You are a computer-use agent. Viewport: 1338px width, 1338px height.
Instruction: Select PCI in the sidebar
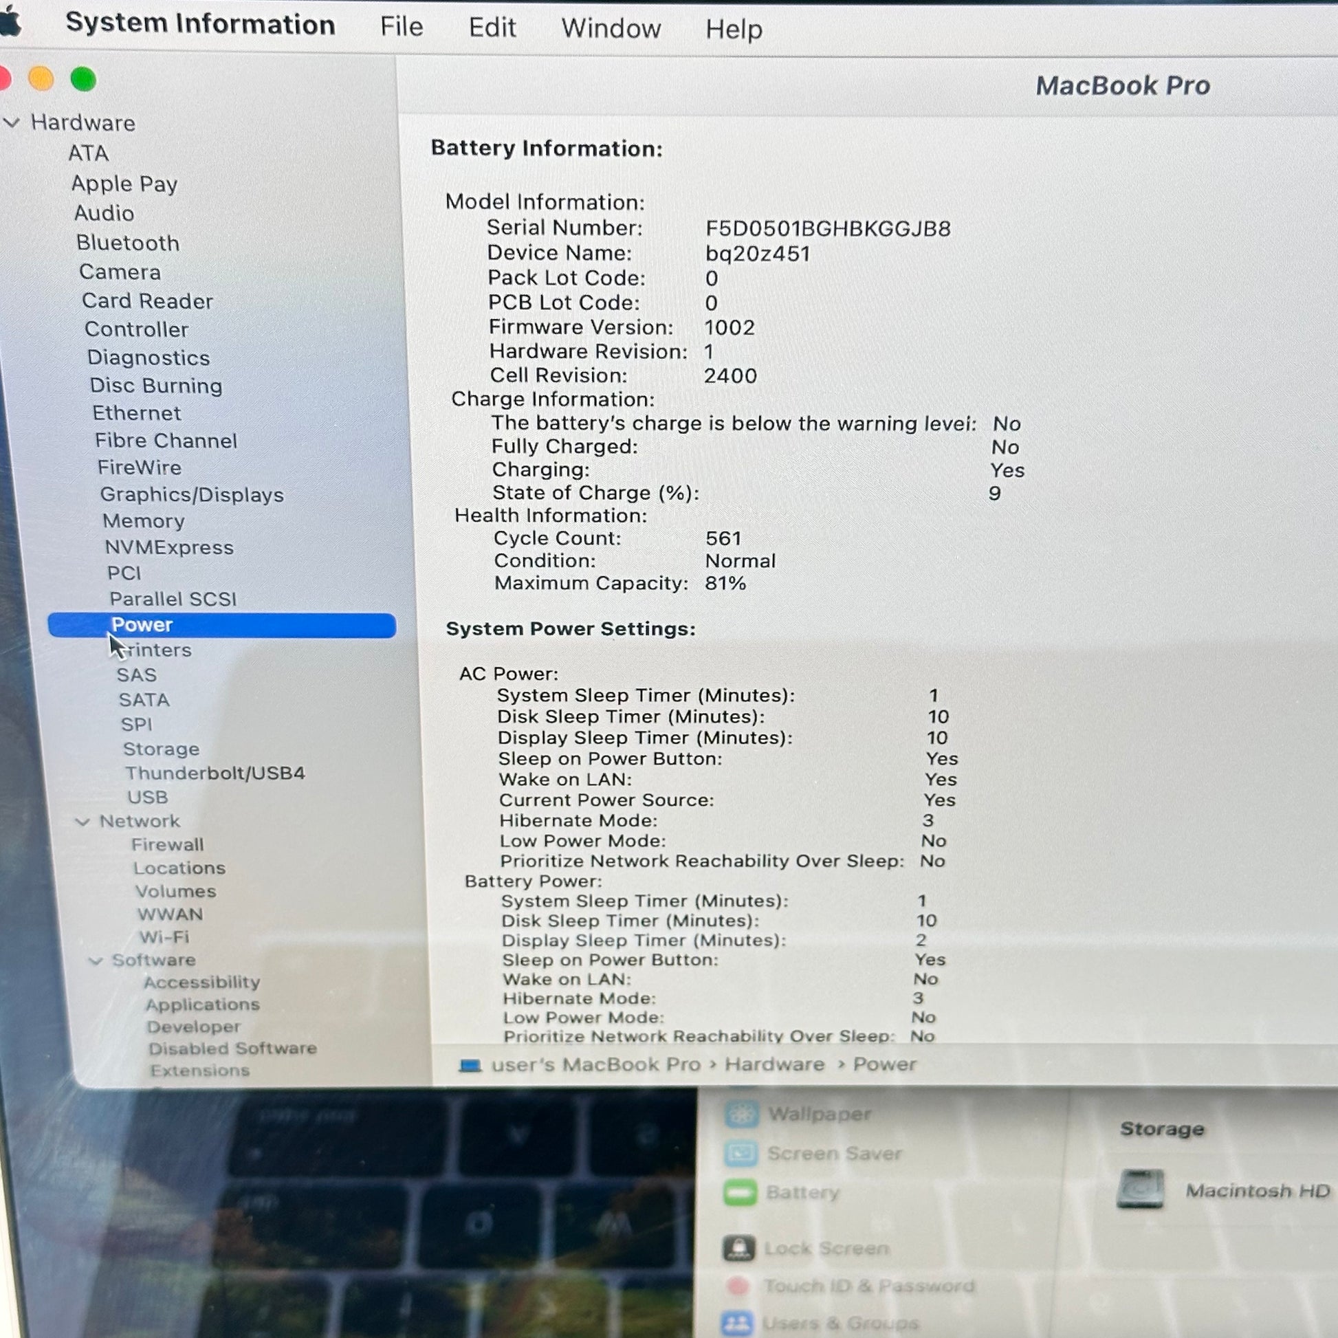coord(124,573)
